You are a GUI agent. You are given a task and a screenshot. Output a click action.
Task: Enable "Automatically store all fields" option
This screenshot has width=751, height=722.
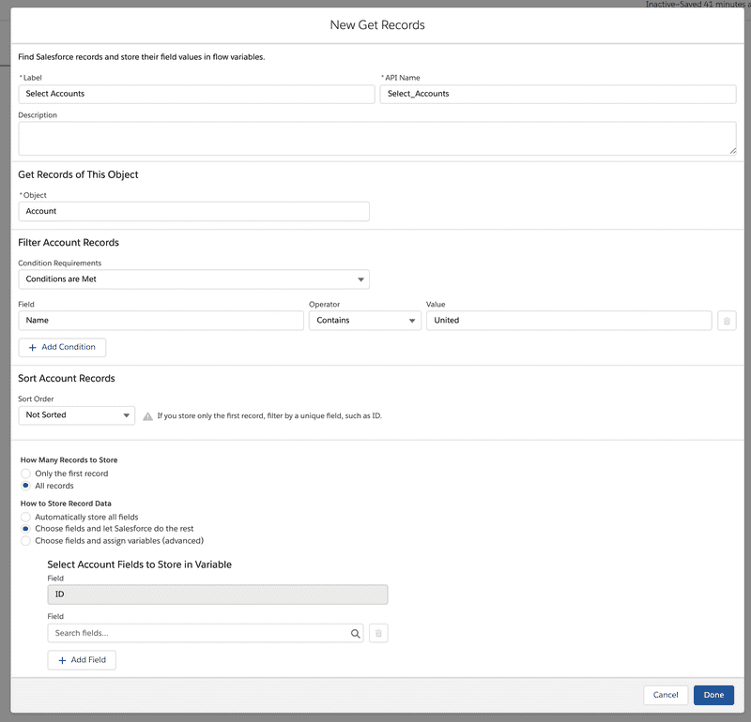click(26, 517)
